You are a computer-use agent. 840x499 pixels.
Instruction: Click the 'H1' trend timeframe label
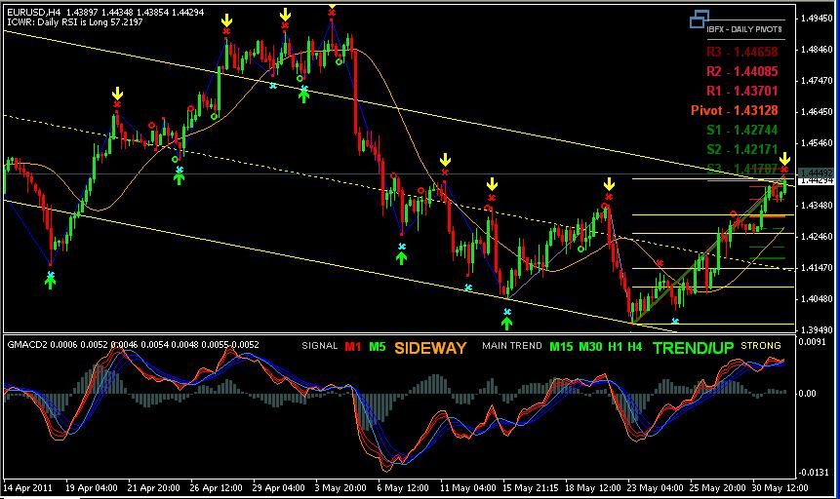(x=615, y=347)
